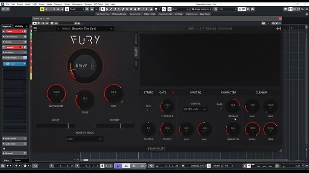309x173 pixels.
Task: Click the previous preset arrow
Action: point(58,29)
